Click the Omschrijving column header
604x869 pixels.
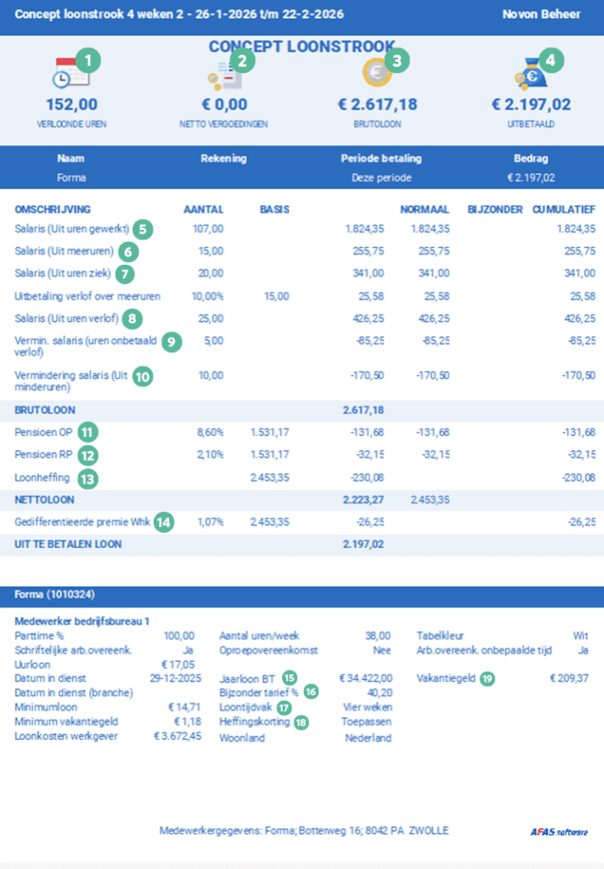[53, 209]
